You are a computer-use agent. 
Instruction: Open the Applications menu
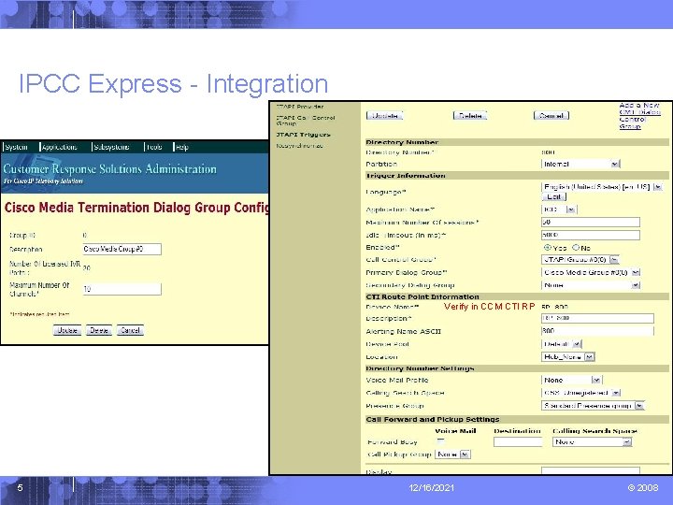[x=60, y=147]
